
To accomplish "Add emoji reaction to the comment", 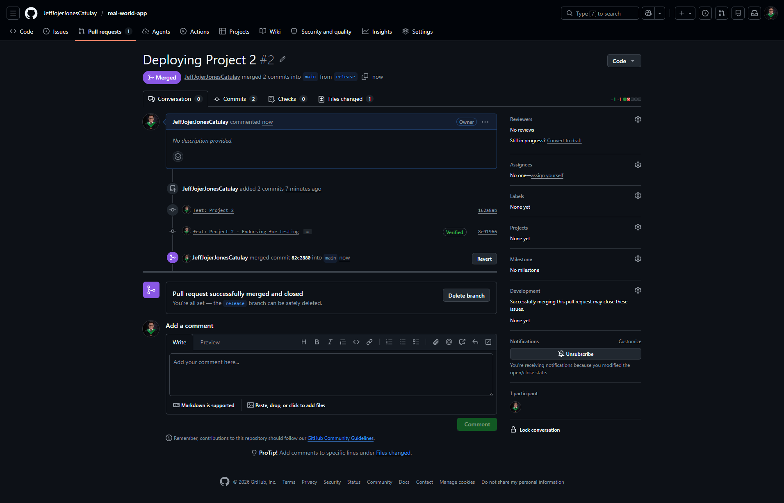I will point(178,157).
